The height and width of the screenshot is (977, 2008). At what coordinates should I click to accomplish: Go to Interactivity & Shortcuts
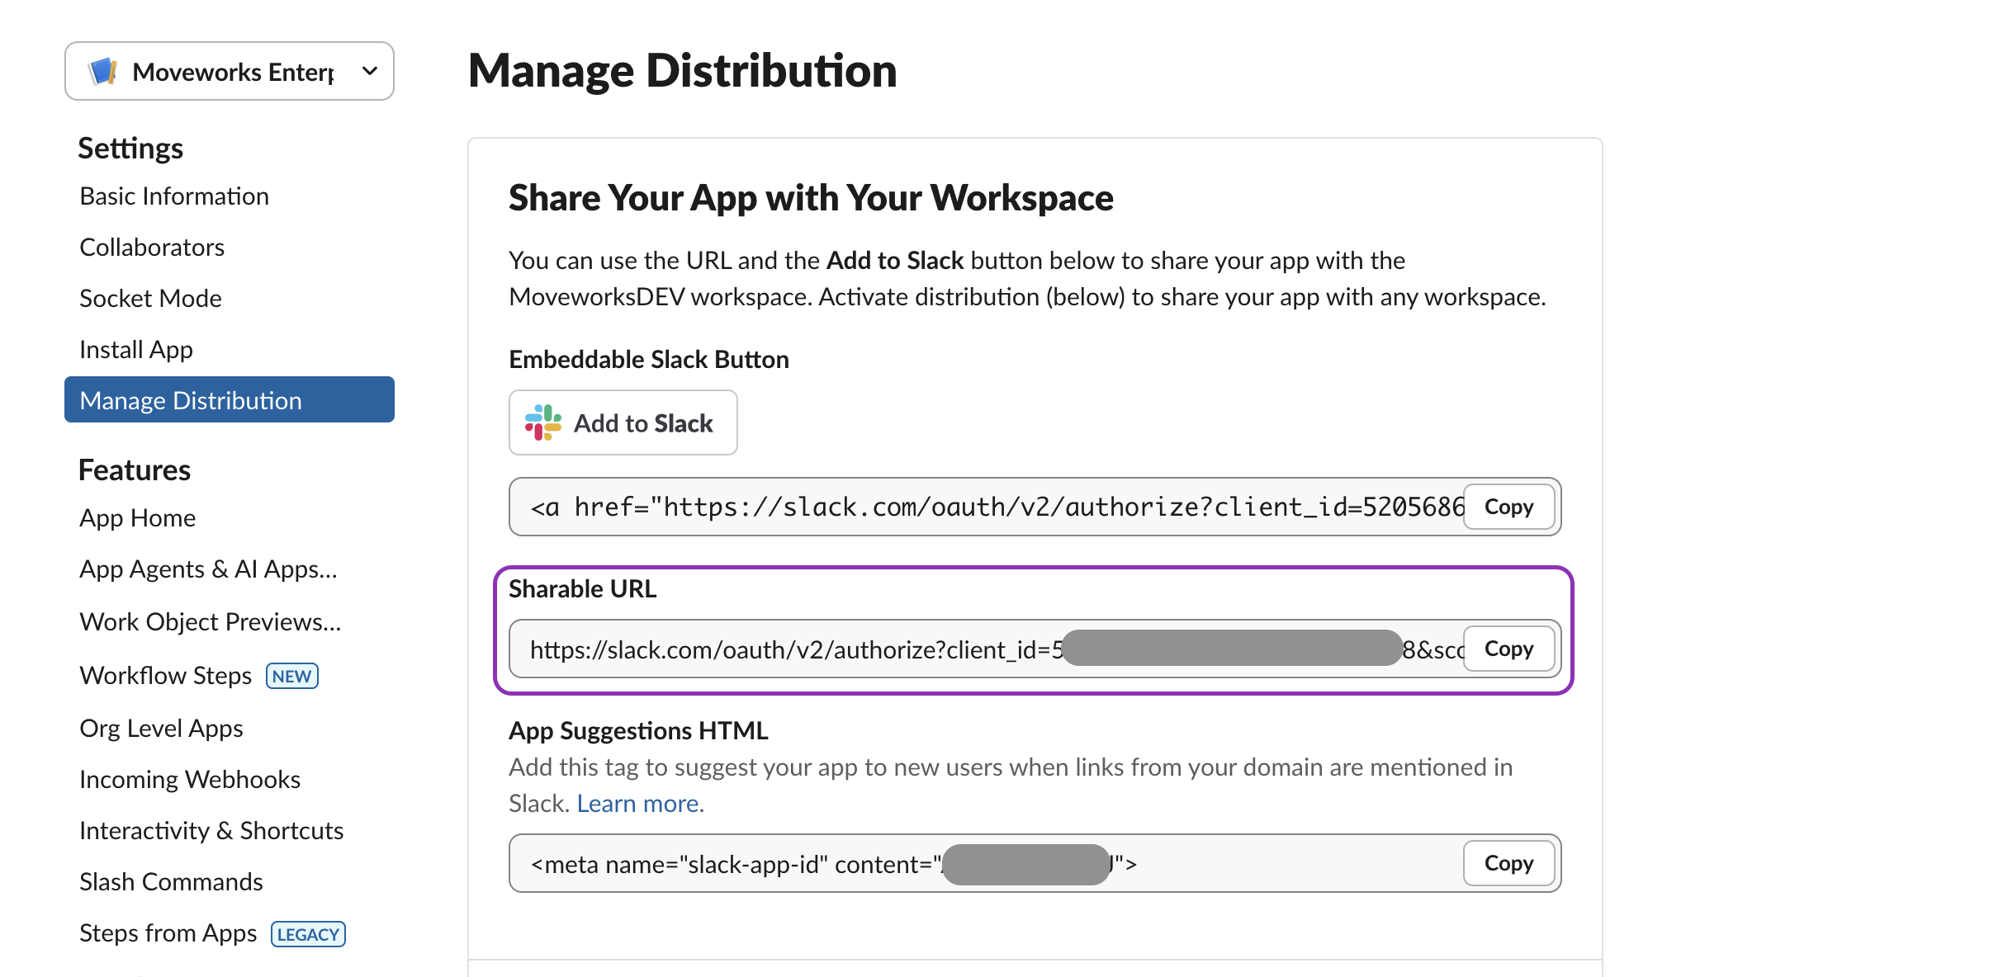[x=211, y=831]
